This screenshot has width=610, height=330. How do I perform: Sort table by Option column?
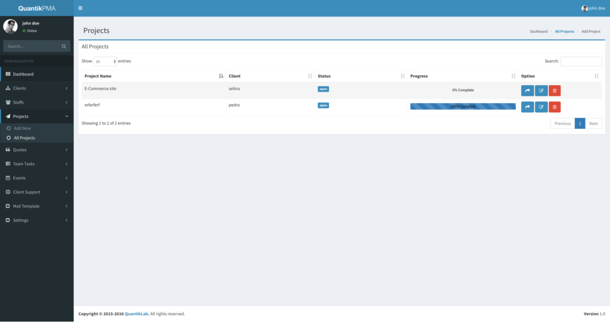click(560, 76)
